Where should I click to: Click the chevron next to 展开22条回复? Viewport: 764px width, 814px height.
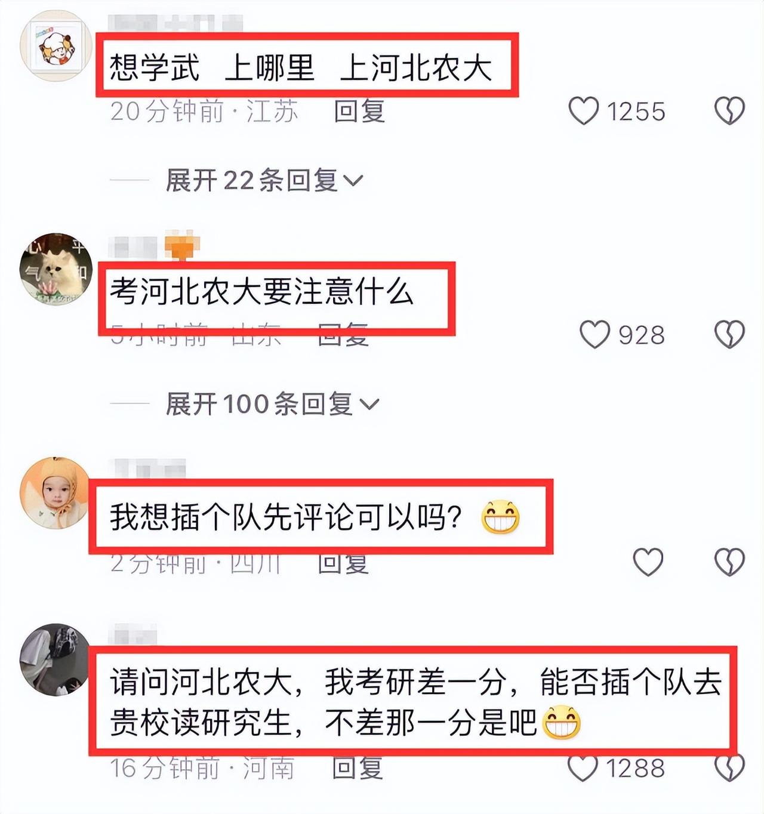click(353, 181)
